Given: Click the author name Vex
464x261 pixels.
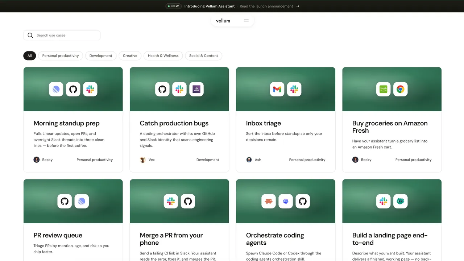Looking at the screenshot, I should 152,160.
